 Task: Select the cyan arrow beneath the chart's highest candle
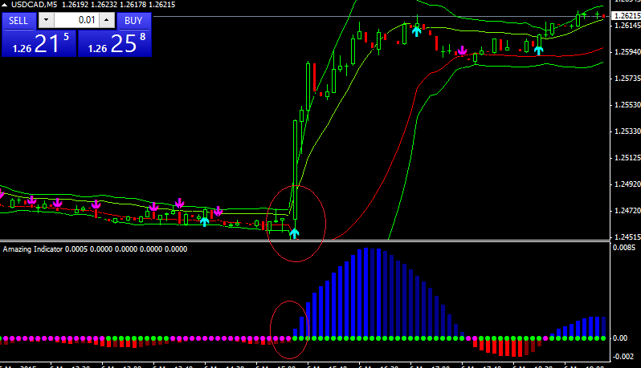coord(417,31)
